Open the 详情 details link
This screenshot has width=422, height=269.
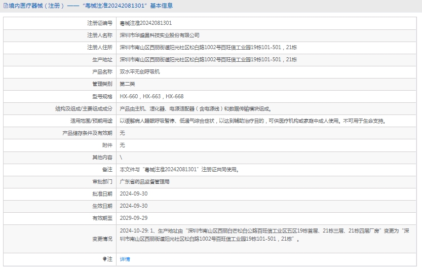tap(125, 259)
